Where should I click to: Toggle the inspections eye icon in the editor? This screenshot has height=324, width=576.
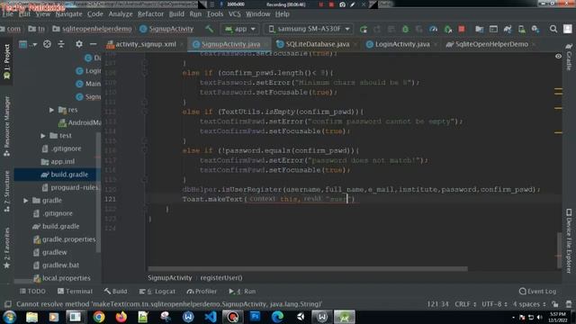pyautogui.click(x=558, y=56)
